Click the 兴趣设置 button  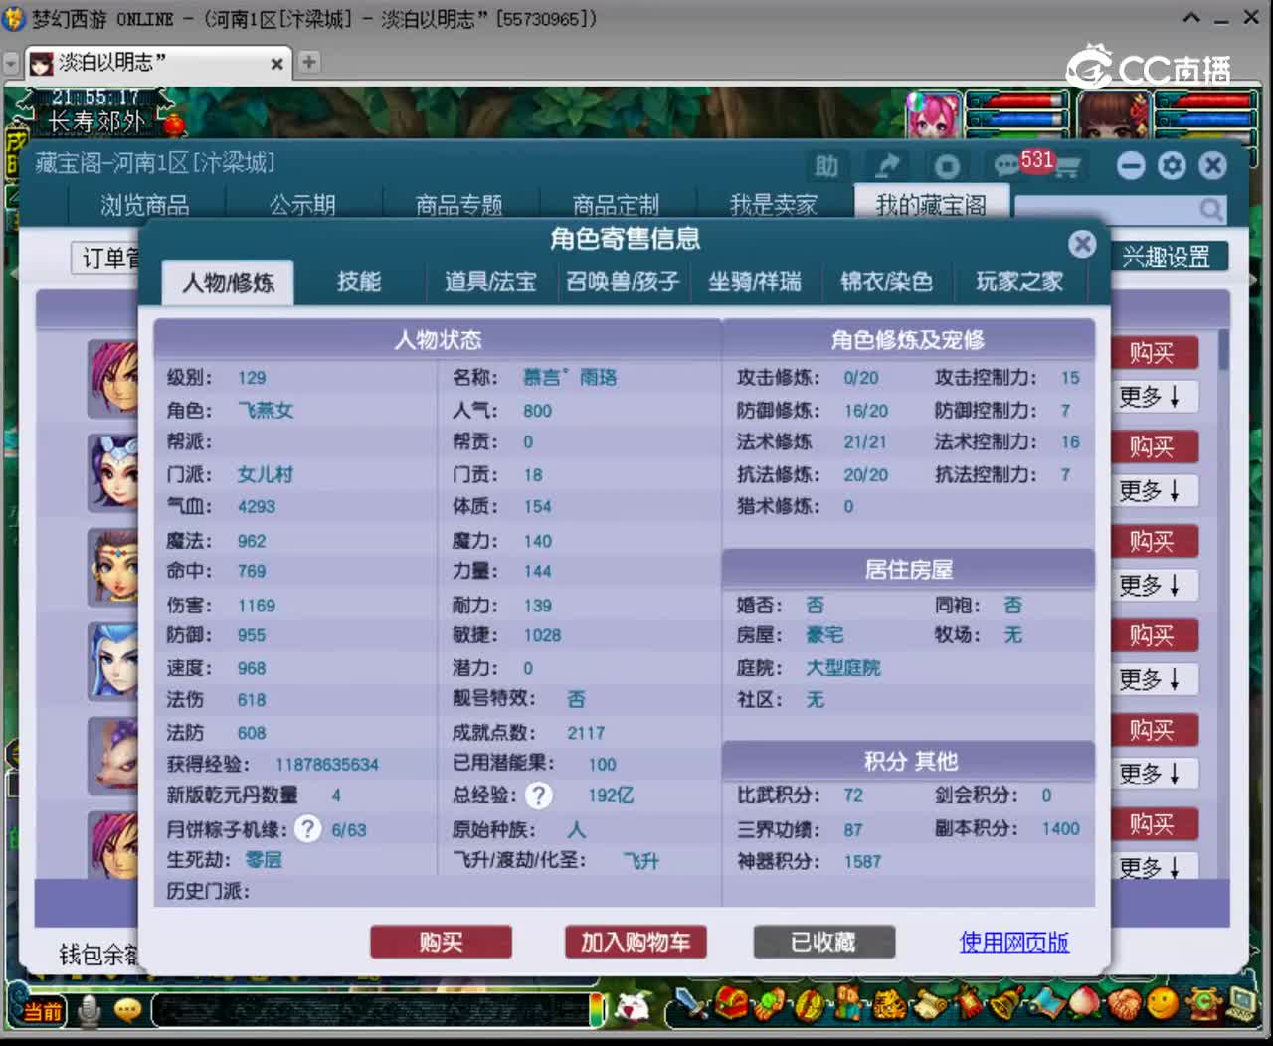click(x=1168, y=258)
